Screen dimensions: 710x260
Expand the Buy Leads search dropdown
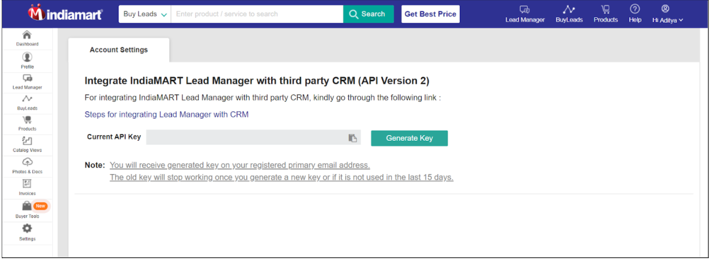(144, 14)
